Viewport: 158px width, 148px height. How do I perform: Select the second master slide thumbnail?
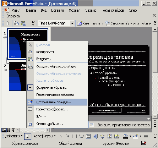(17, 76)
